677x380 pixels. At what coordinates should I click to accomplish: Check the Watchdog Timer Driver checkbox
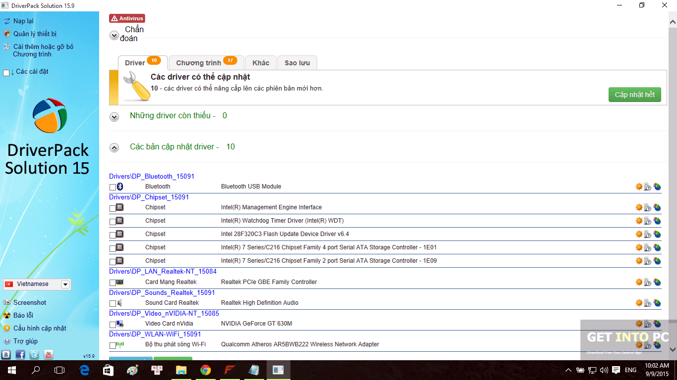point(113,221)
